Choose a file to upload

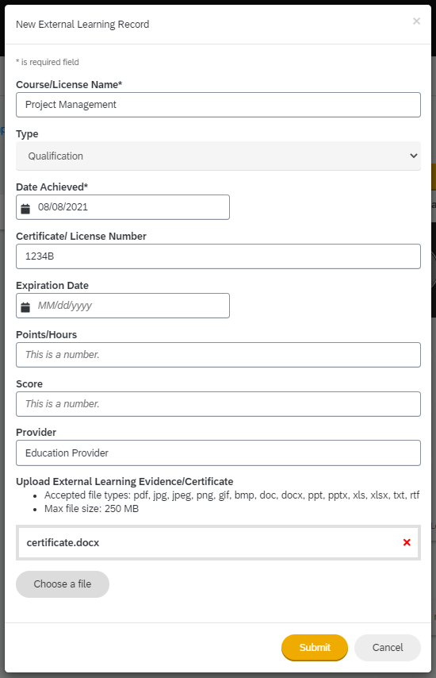point(63,584)
